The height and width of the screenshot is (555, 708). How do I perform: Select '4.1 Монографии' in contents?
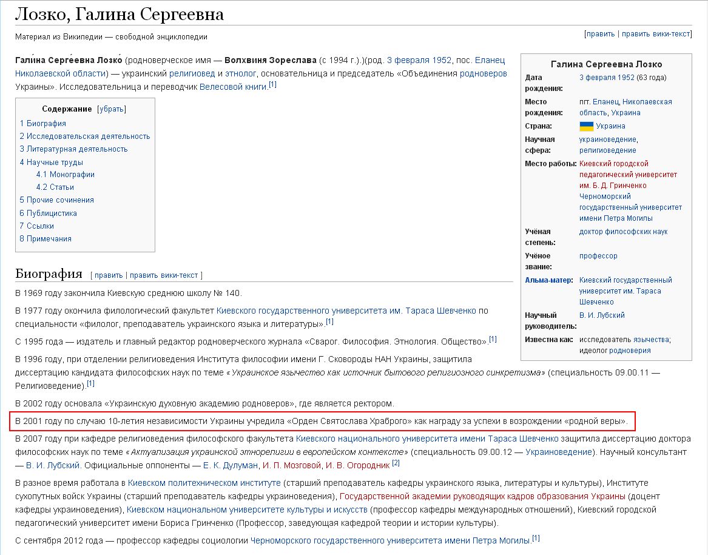(x=66, y=174)
